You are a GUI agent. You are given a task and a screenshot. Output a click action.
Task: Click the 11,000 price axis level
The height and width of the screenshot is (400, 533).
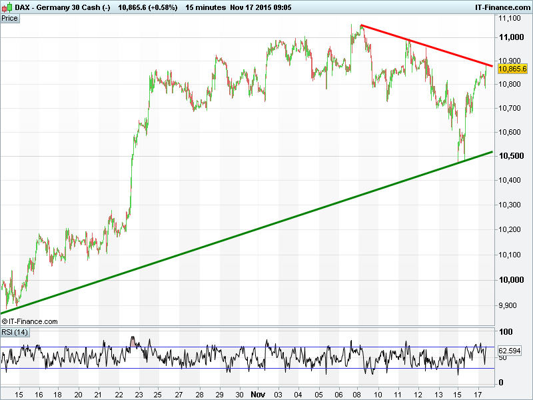click(x=512, y=37)
